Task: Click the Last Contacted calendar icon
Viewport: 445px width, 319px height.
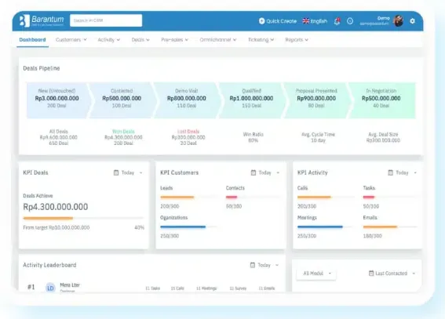Action: coord(371,273)
